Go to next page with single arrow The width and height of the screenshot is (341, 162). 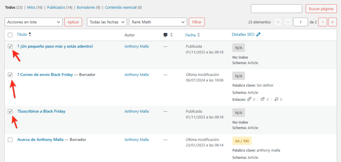(323, 22)
